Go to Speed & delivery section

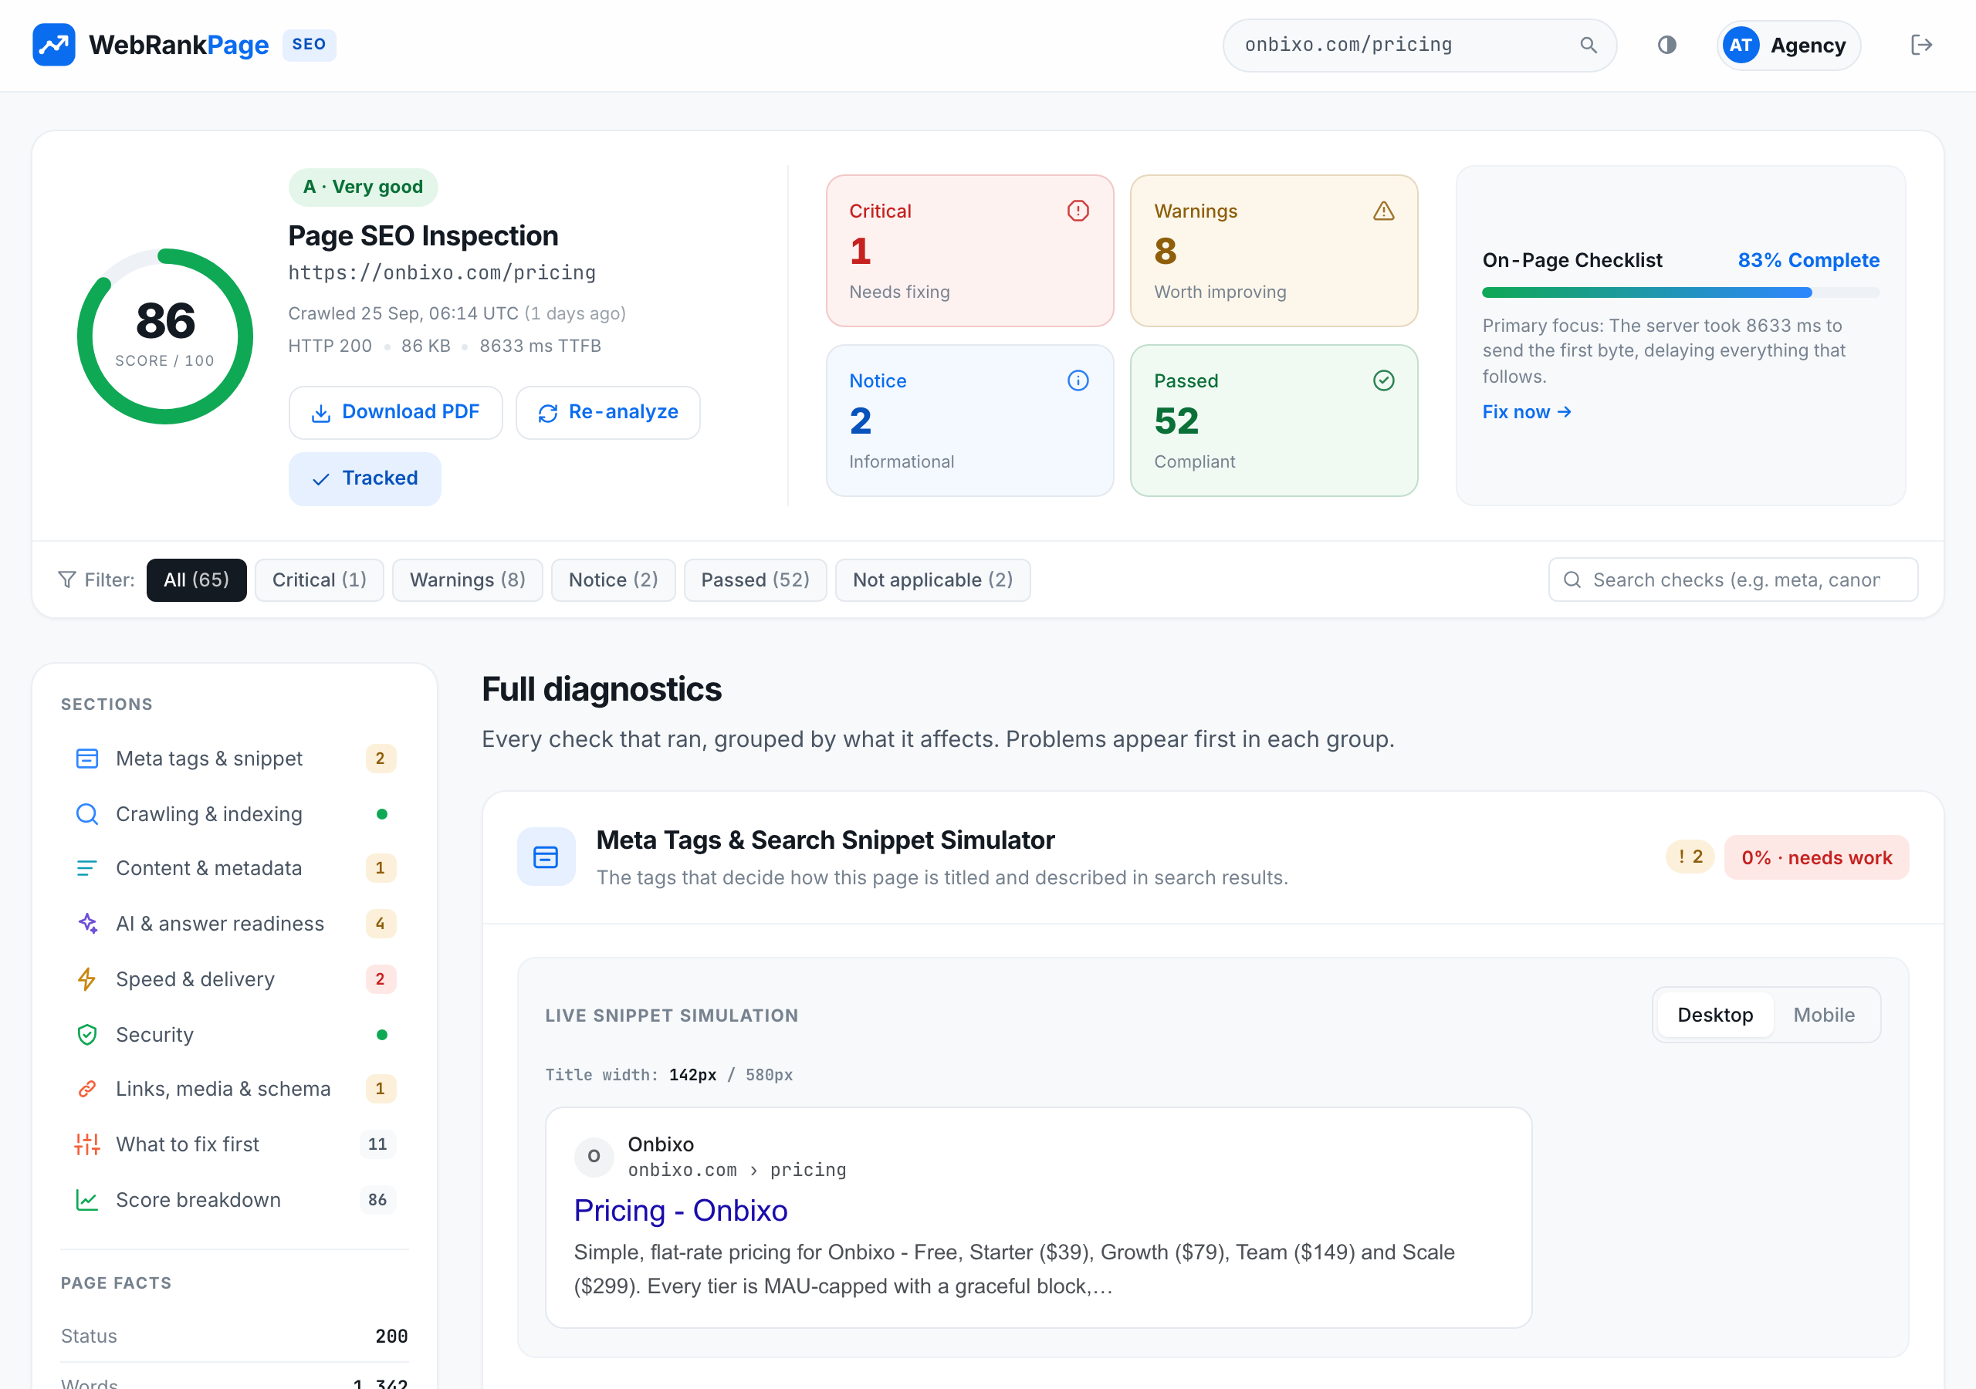coord(234,979)
